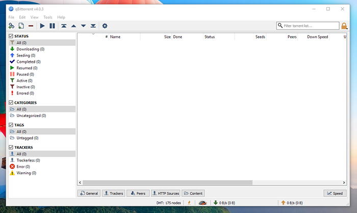357x213 pixels.
Task: Select tracker Error (0) filter
Action: coord(42,167)
